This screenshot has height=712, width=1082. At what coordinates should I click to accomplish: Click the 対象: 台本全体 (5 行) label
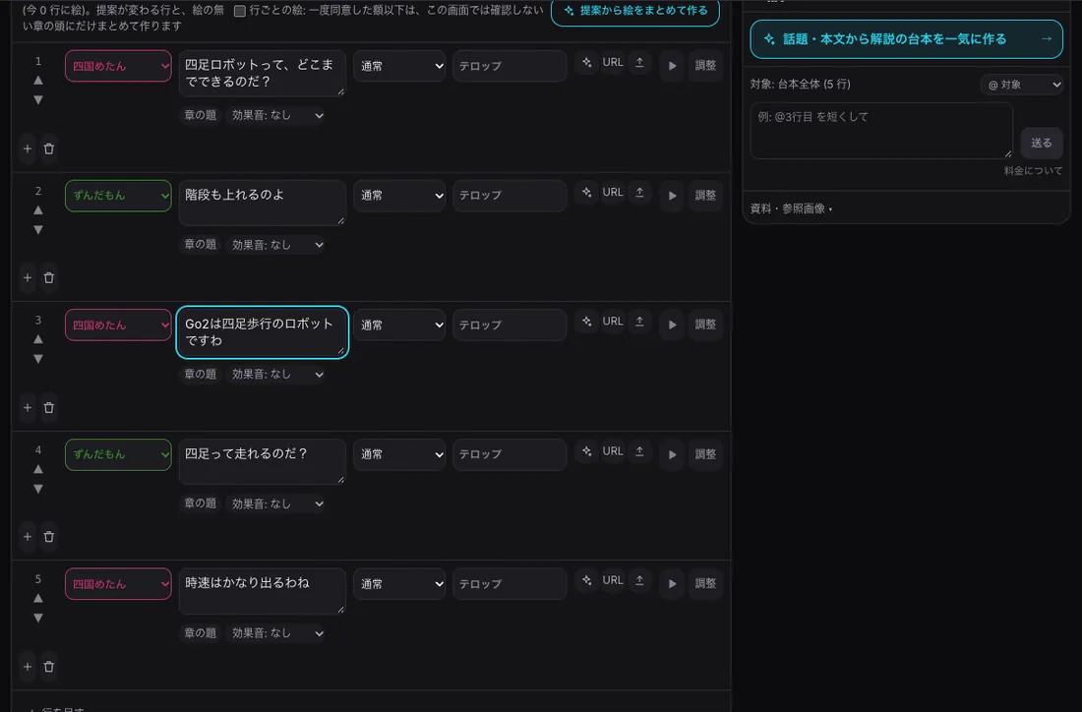click(801, 85)
